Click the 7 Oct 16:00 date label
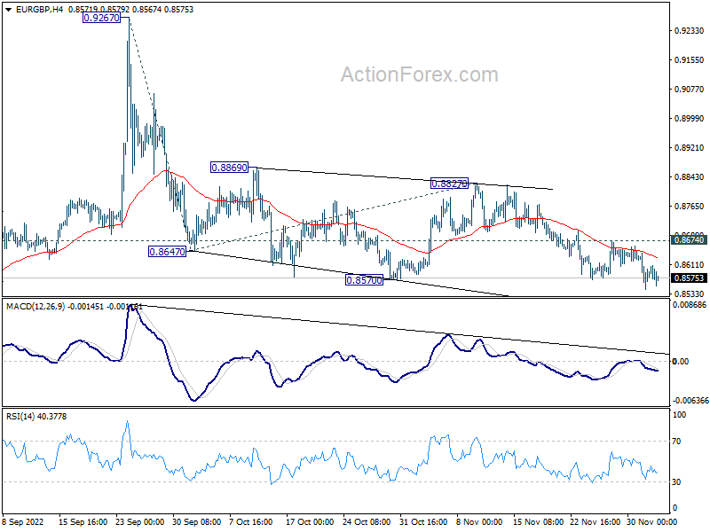 tap(251, 522)
